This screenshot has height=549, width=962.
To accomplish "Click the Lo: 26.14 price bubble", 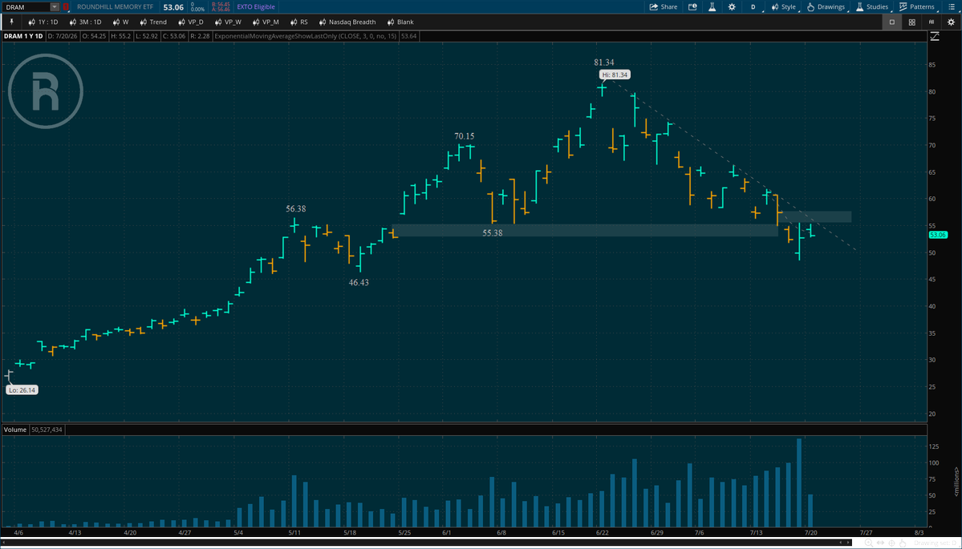I will (22, 390).
